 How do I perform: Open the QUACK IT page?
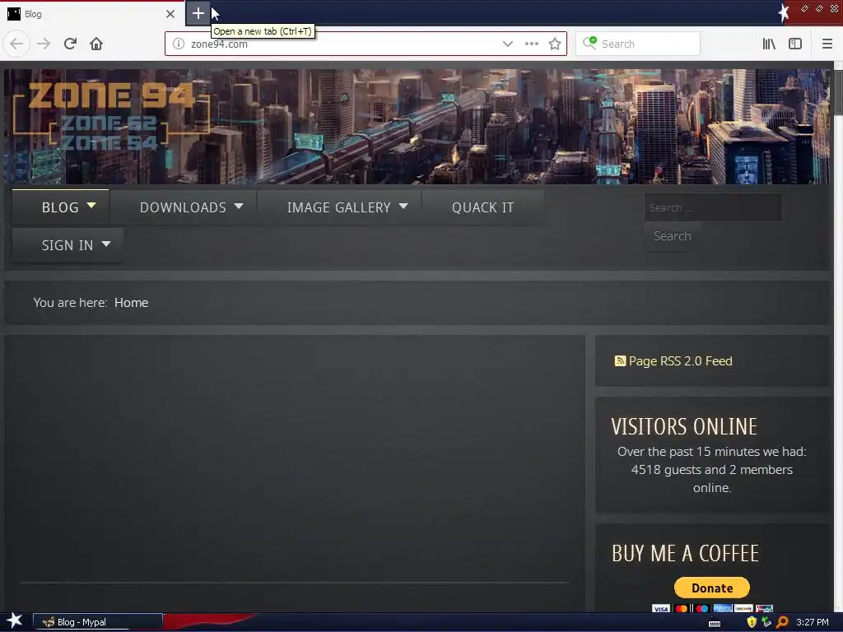pos(482,207)
